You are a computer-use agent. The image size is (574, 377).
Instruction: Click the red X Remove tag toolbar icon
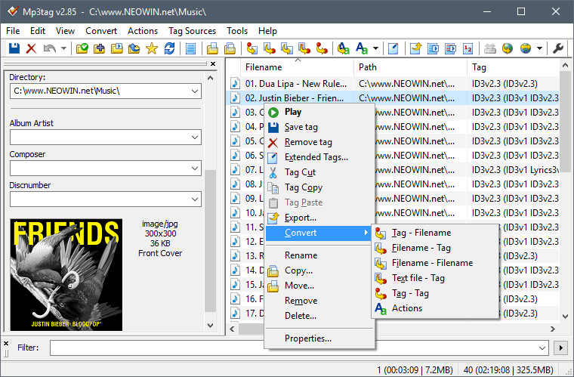[x=31, y=48]
